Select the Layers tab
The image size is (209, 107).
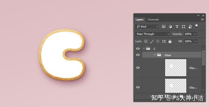[x=139, y=20]
